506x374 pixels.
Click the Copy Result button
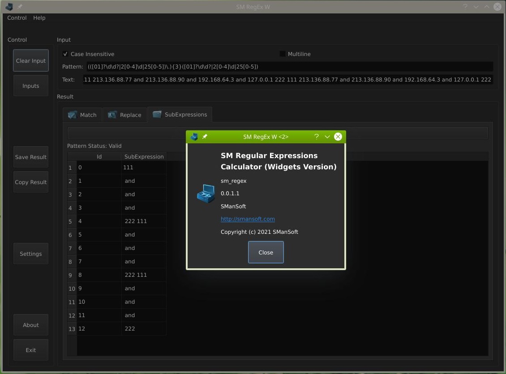tap(31, 182)
